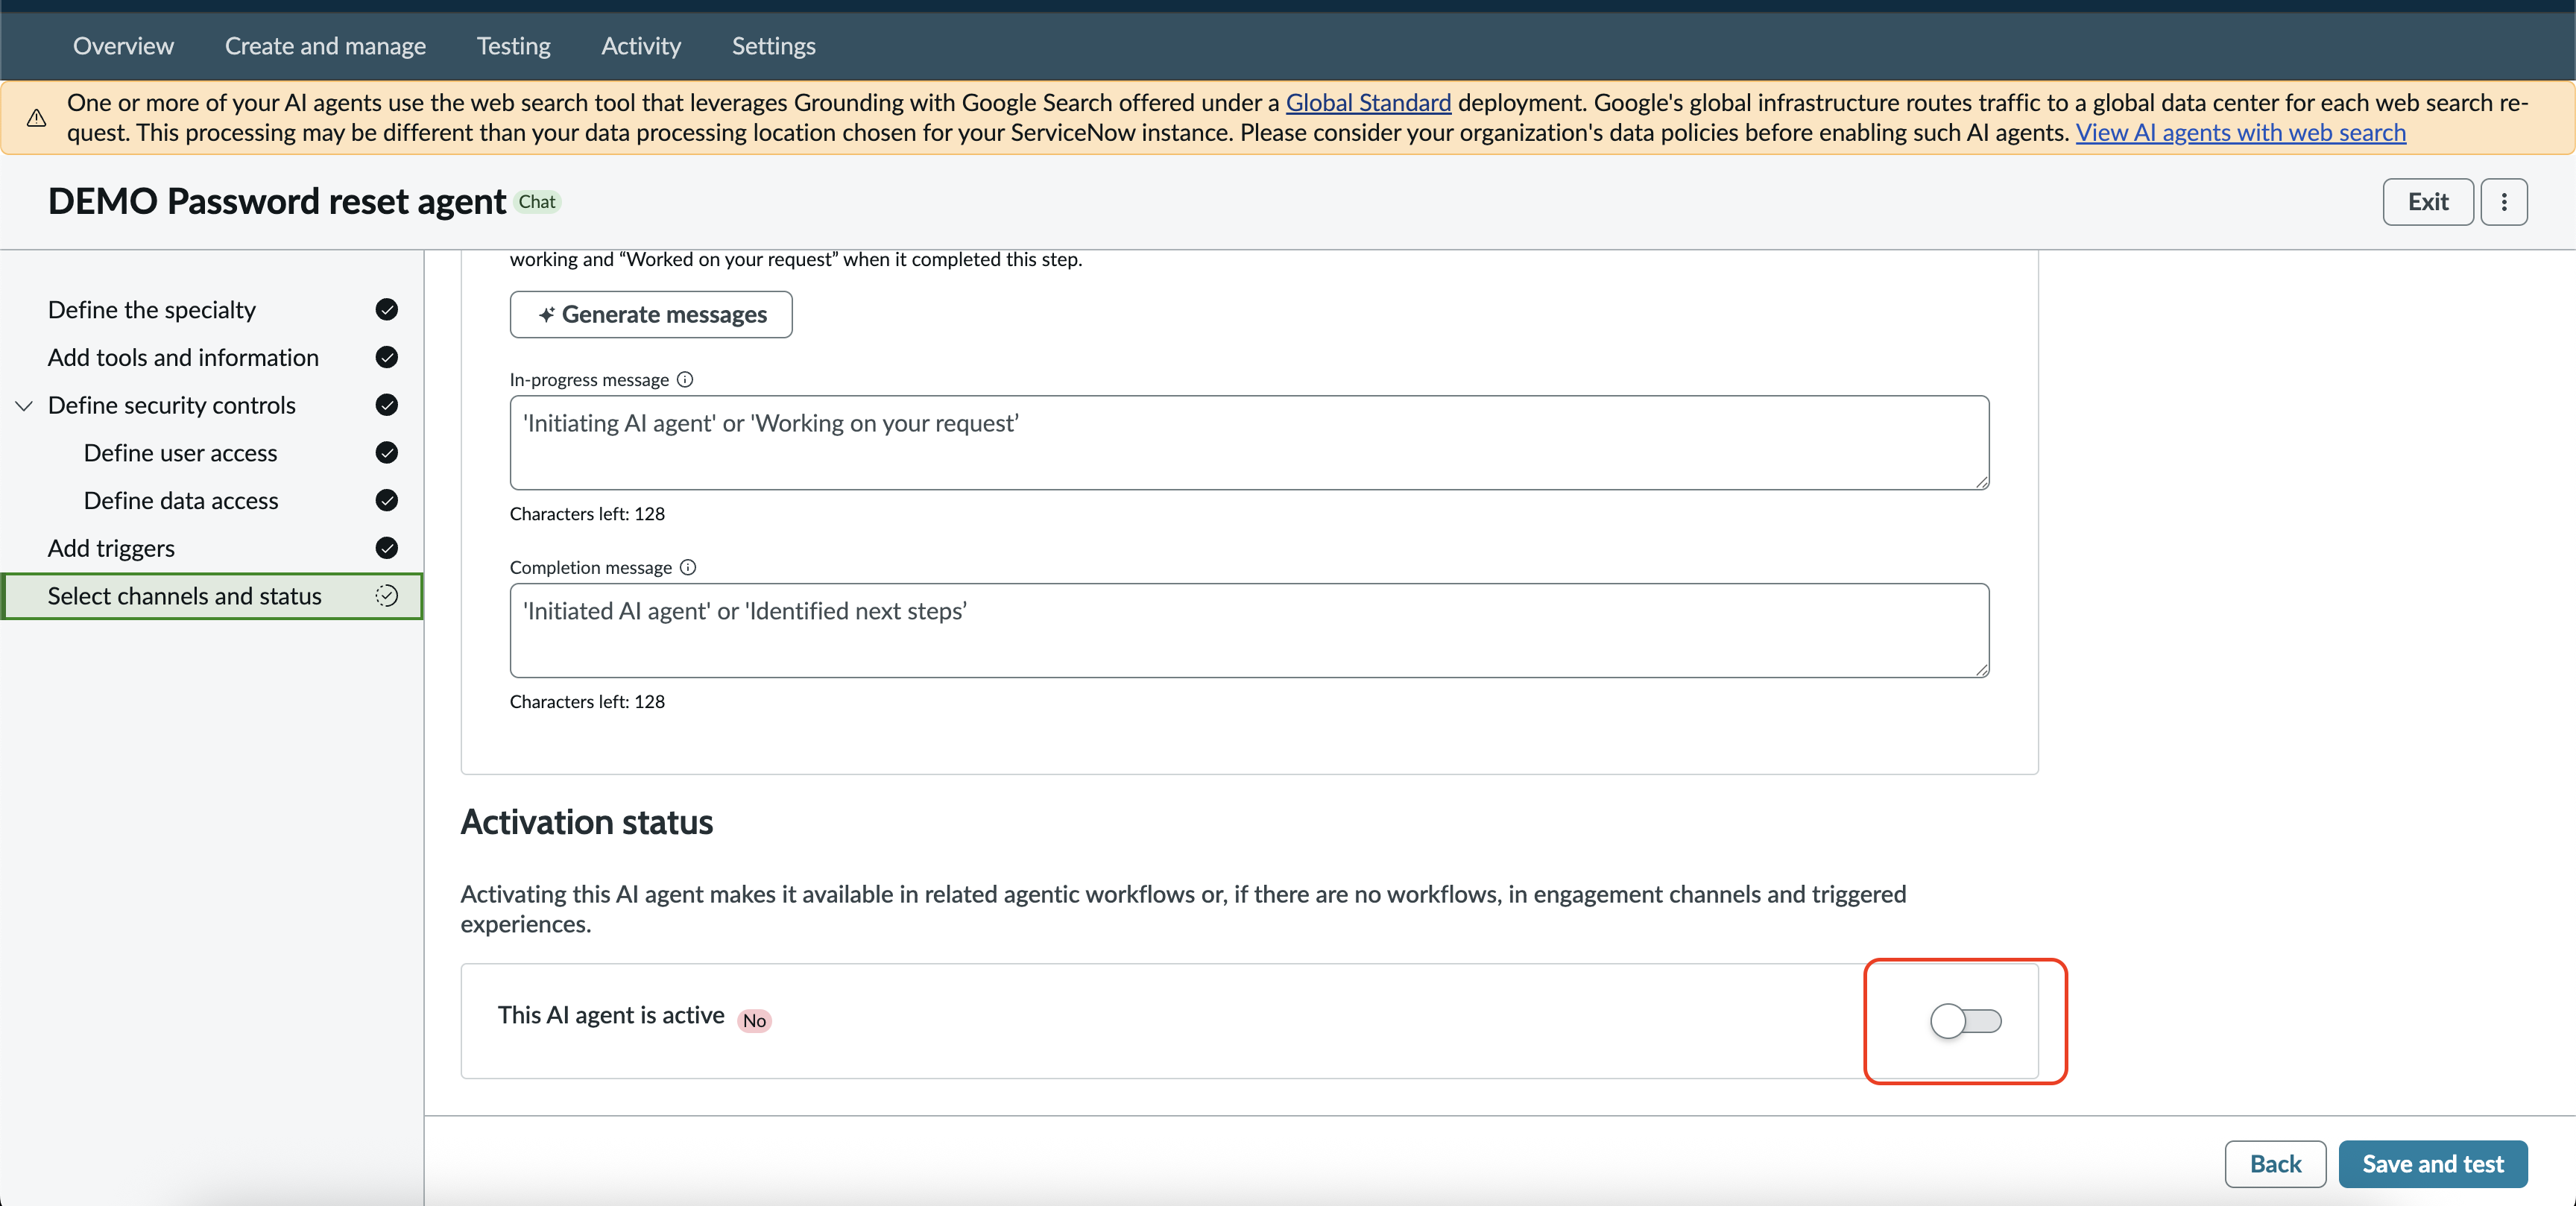Screen dimensions: 2576x1206
Task: Select Add triggers step
Action: pos(111,548)
